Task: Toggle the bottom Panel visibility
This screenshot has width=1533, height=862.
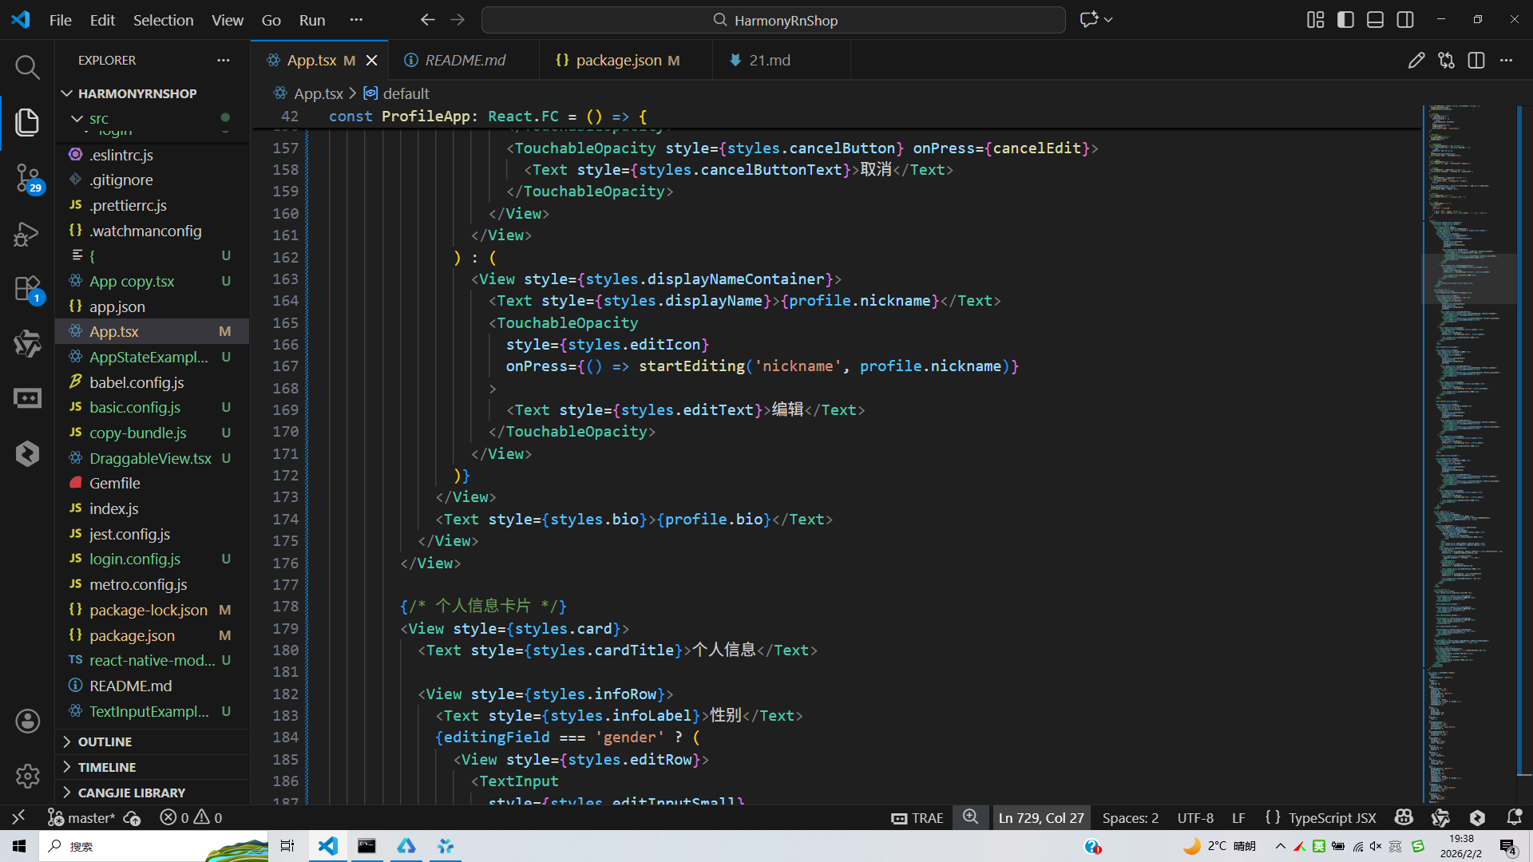Action: pyautogui.click(x=1375, y=20)
